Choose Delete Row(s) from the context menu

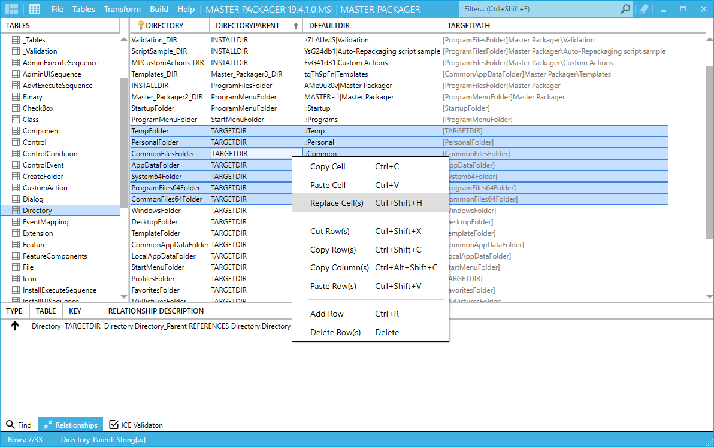370,333
